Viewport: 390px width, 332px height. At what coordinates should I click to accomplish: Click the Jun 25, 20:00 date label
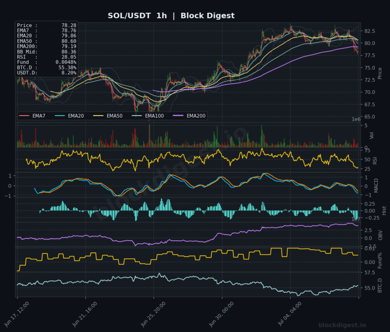[153, 314]
